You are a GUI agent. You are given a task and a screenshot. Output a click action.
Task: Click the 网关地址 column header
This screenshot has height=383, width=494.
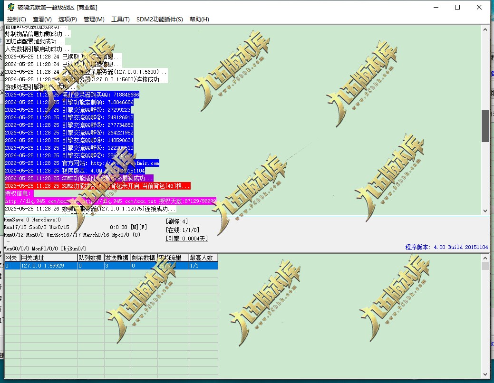click(x=49, y=258)
